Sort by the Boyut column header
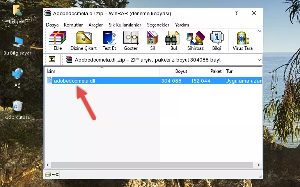Image resolution: width=300 pixels, height=187 pixels. point(174,71)
